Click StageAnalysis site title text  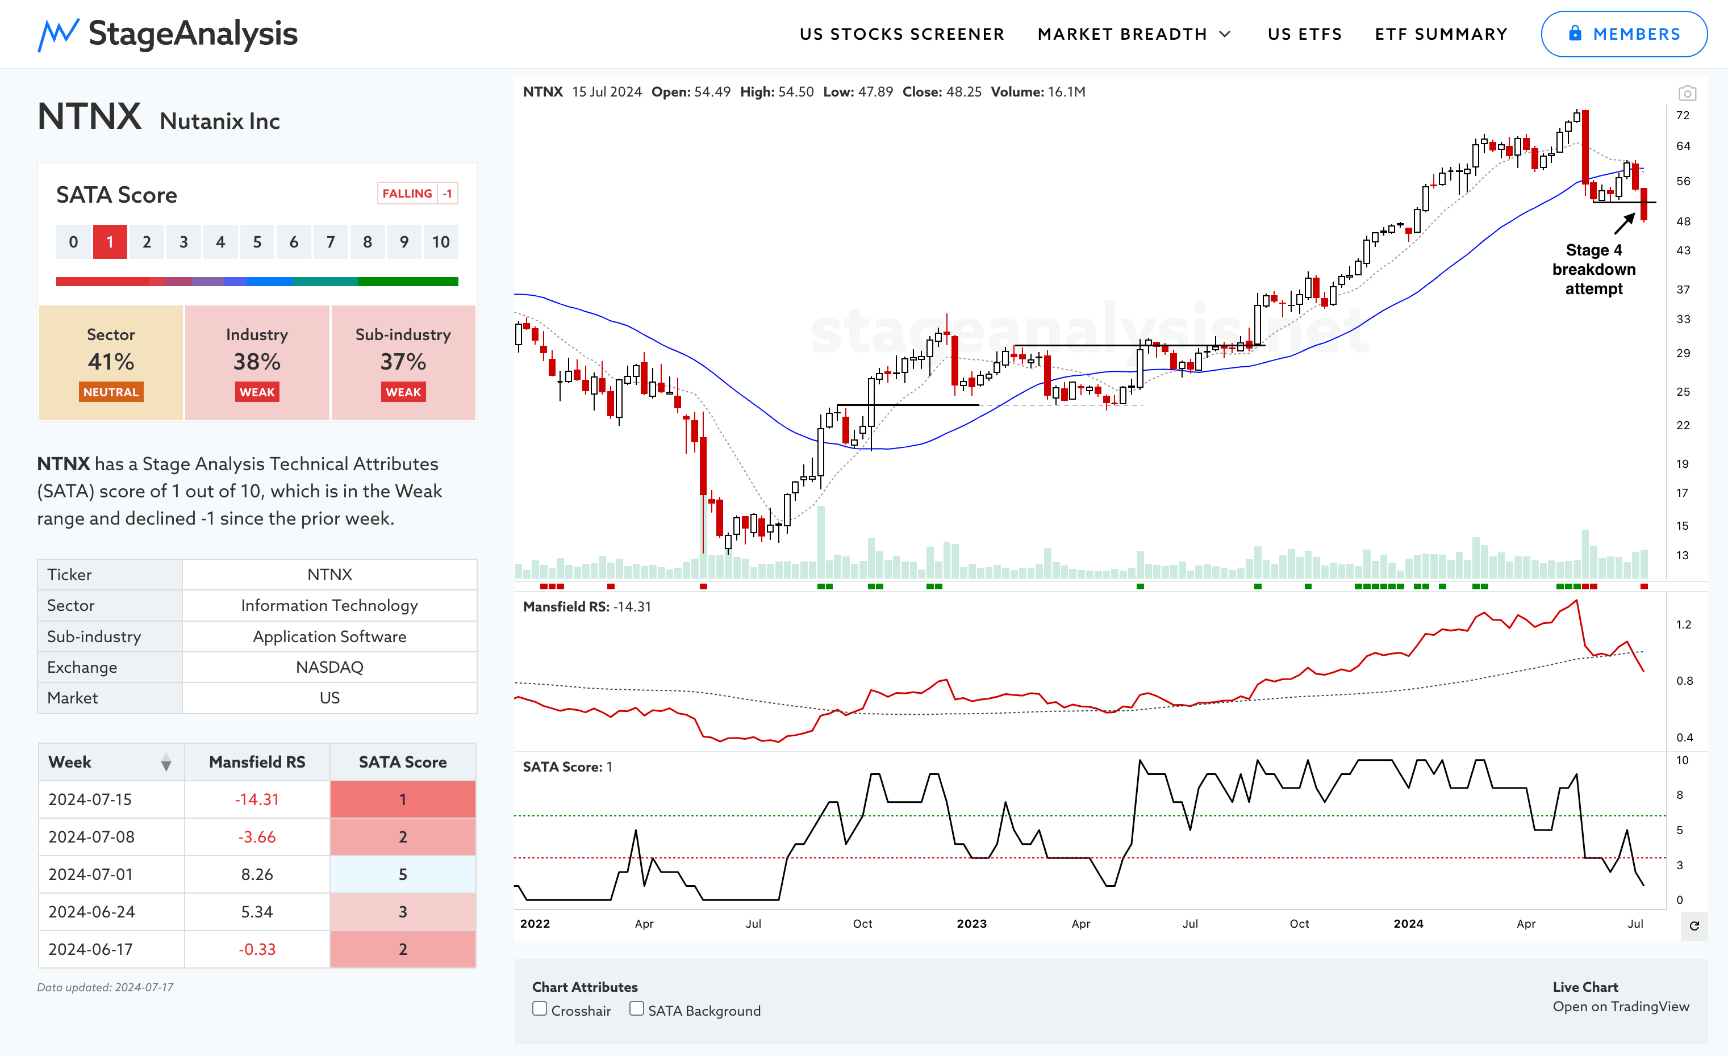coord(193,33)
